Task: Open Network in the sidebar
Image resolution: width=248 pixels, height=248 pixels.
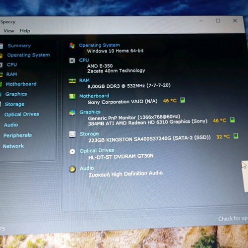Action: 13,146
